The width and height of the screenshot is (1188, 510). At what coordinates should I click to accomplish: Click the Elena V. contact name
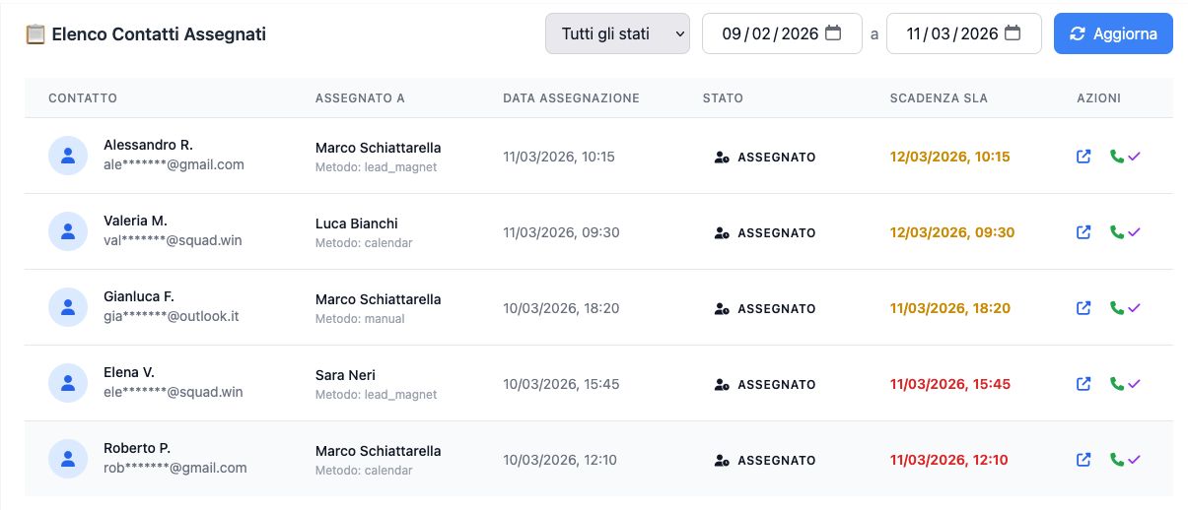tap(129, 372)
